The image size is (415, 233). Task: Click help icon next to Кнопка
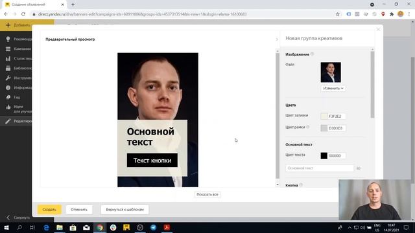click(x=301, y=185)
